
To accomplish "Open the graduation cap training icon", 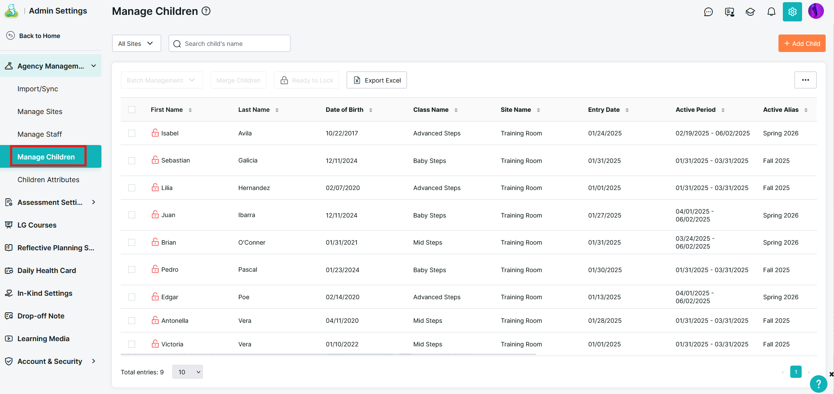I will 750,12.
